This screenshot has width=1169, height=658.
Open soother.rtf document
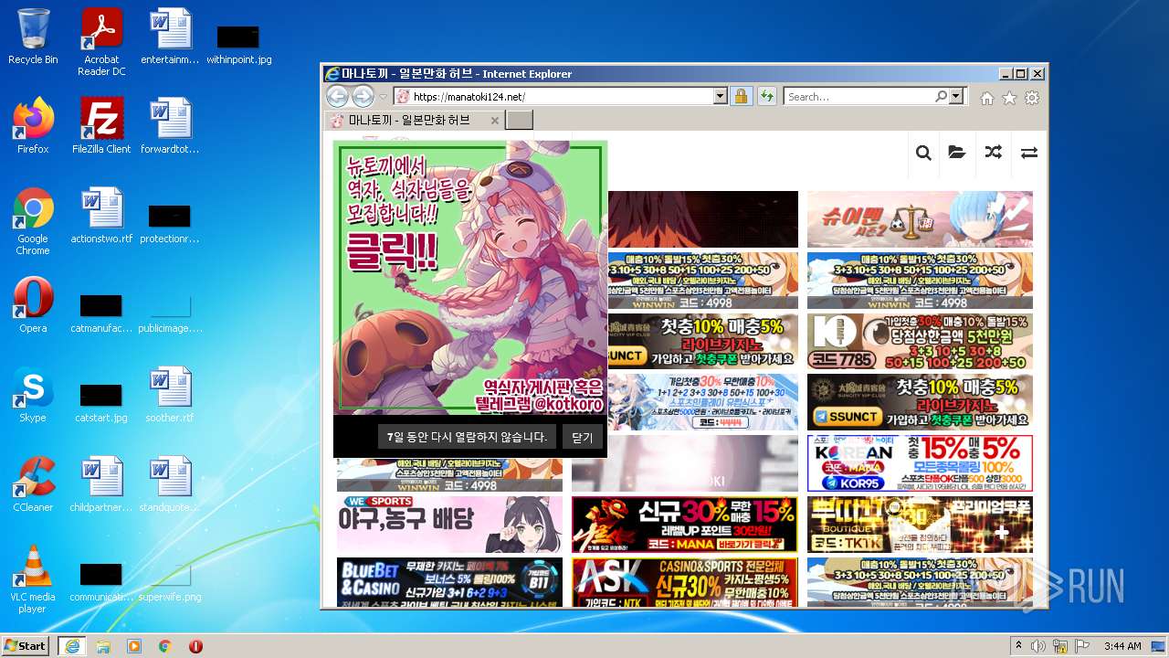point(170,395)
